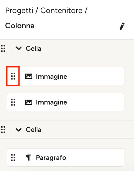Select the Paragrafo block
The height and width of the screenshot is (171, 134).
coord(65,157)
